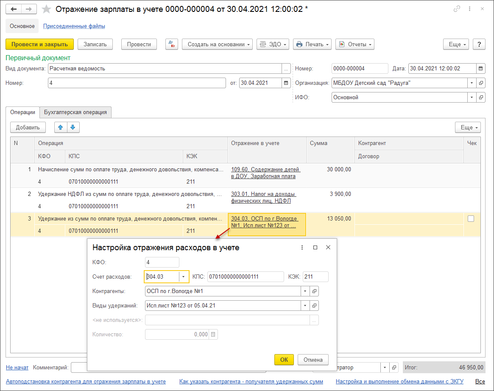Open responsible person record icon near Итог

click(394, 367)
